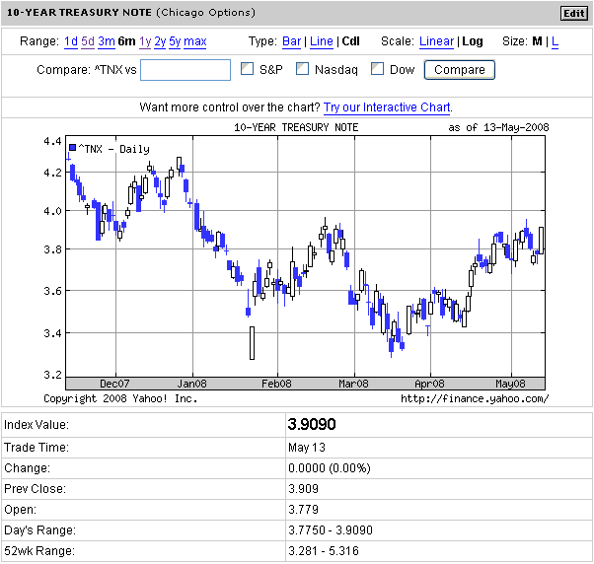Show max range chart

[x=195, y=41]
